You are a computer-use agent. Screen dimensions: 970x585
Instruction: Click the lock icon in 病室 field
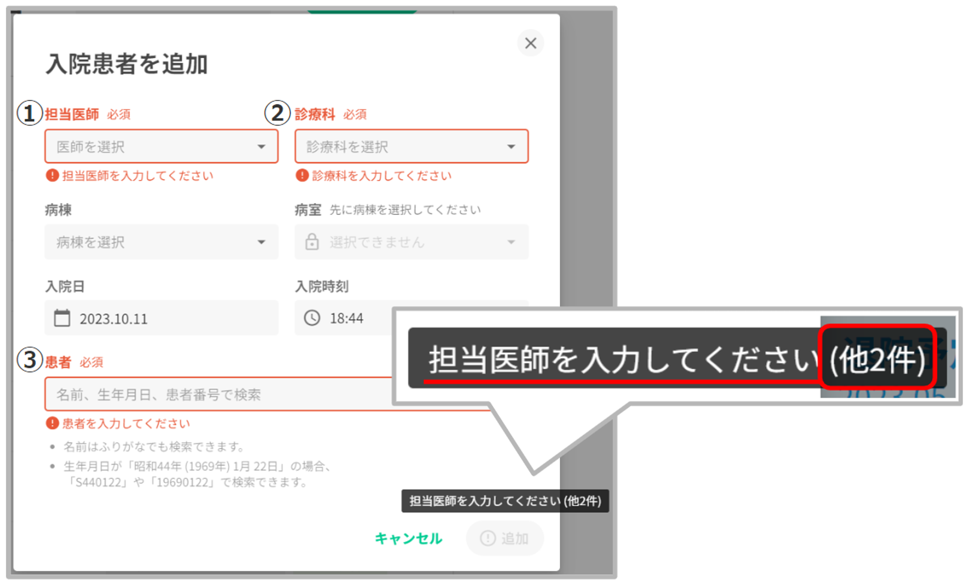(312, 241)
